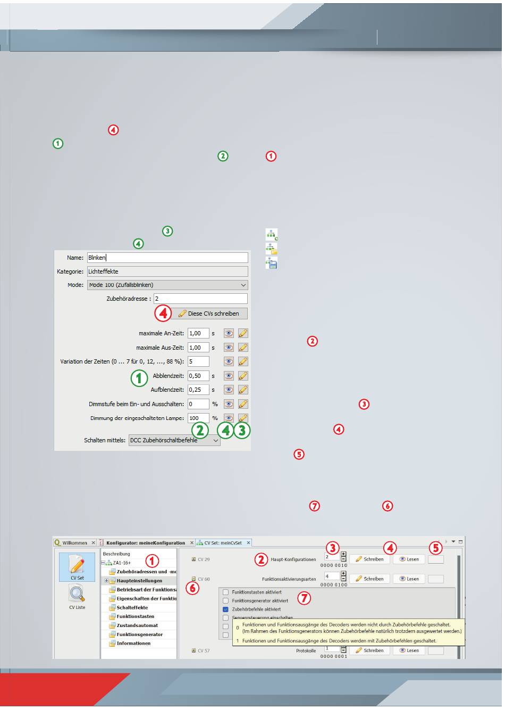
Task: Click the Zubehöradresse input field
Action: coord(200,299)
